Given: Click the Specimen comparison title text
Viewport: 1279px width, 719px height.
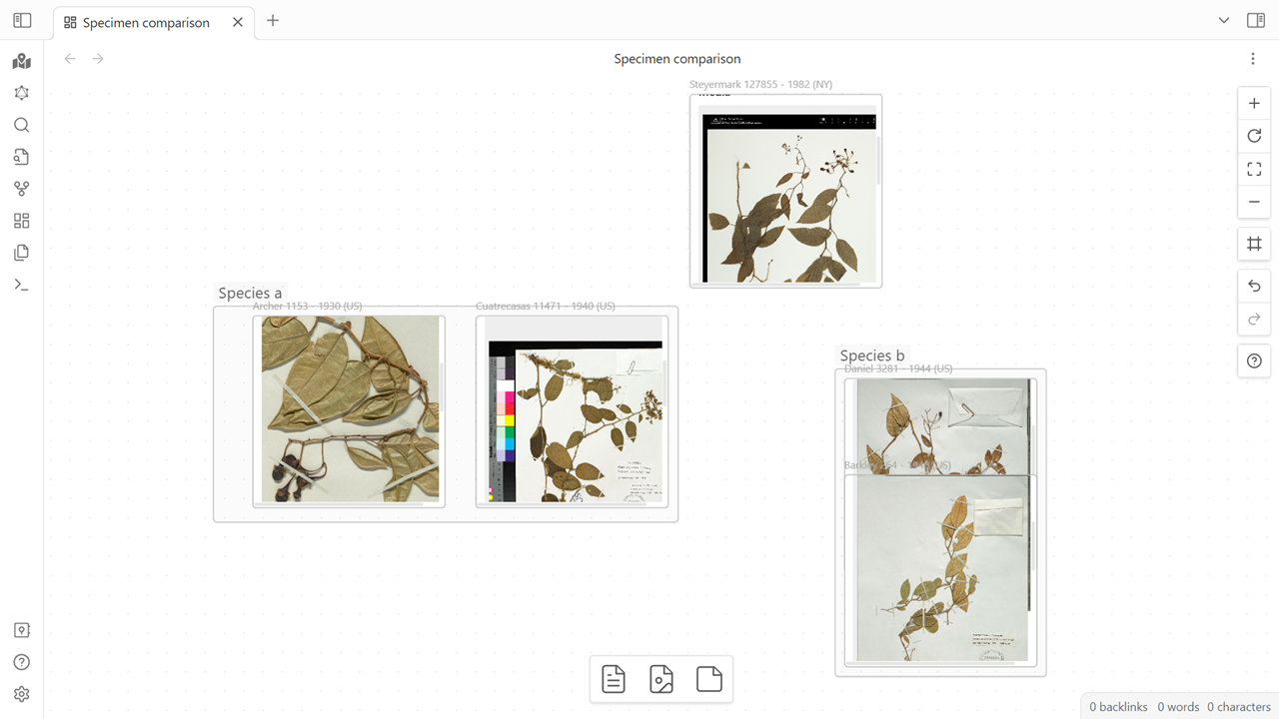Looking at the screenshot, I should (677, 59).
